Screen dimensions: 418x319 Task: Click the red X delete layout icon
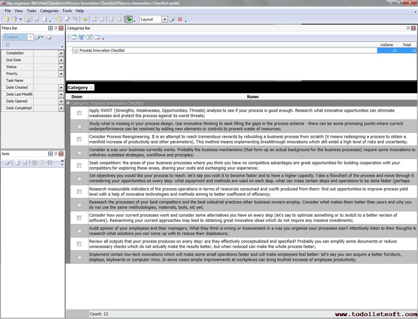click(x=180, y=20)
